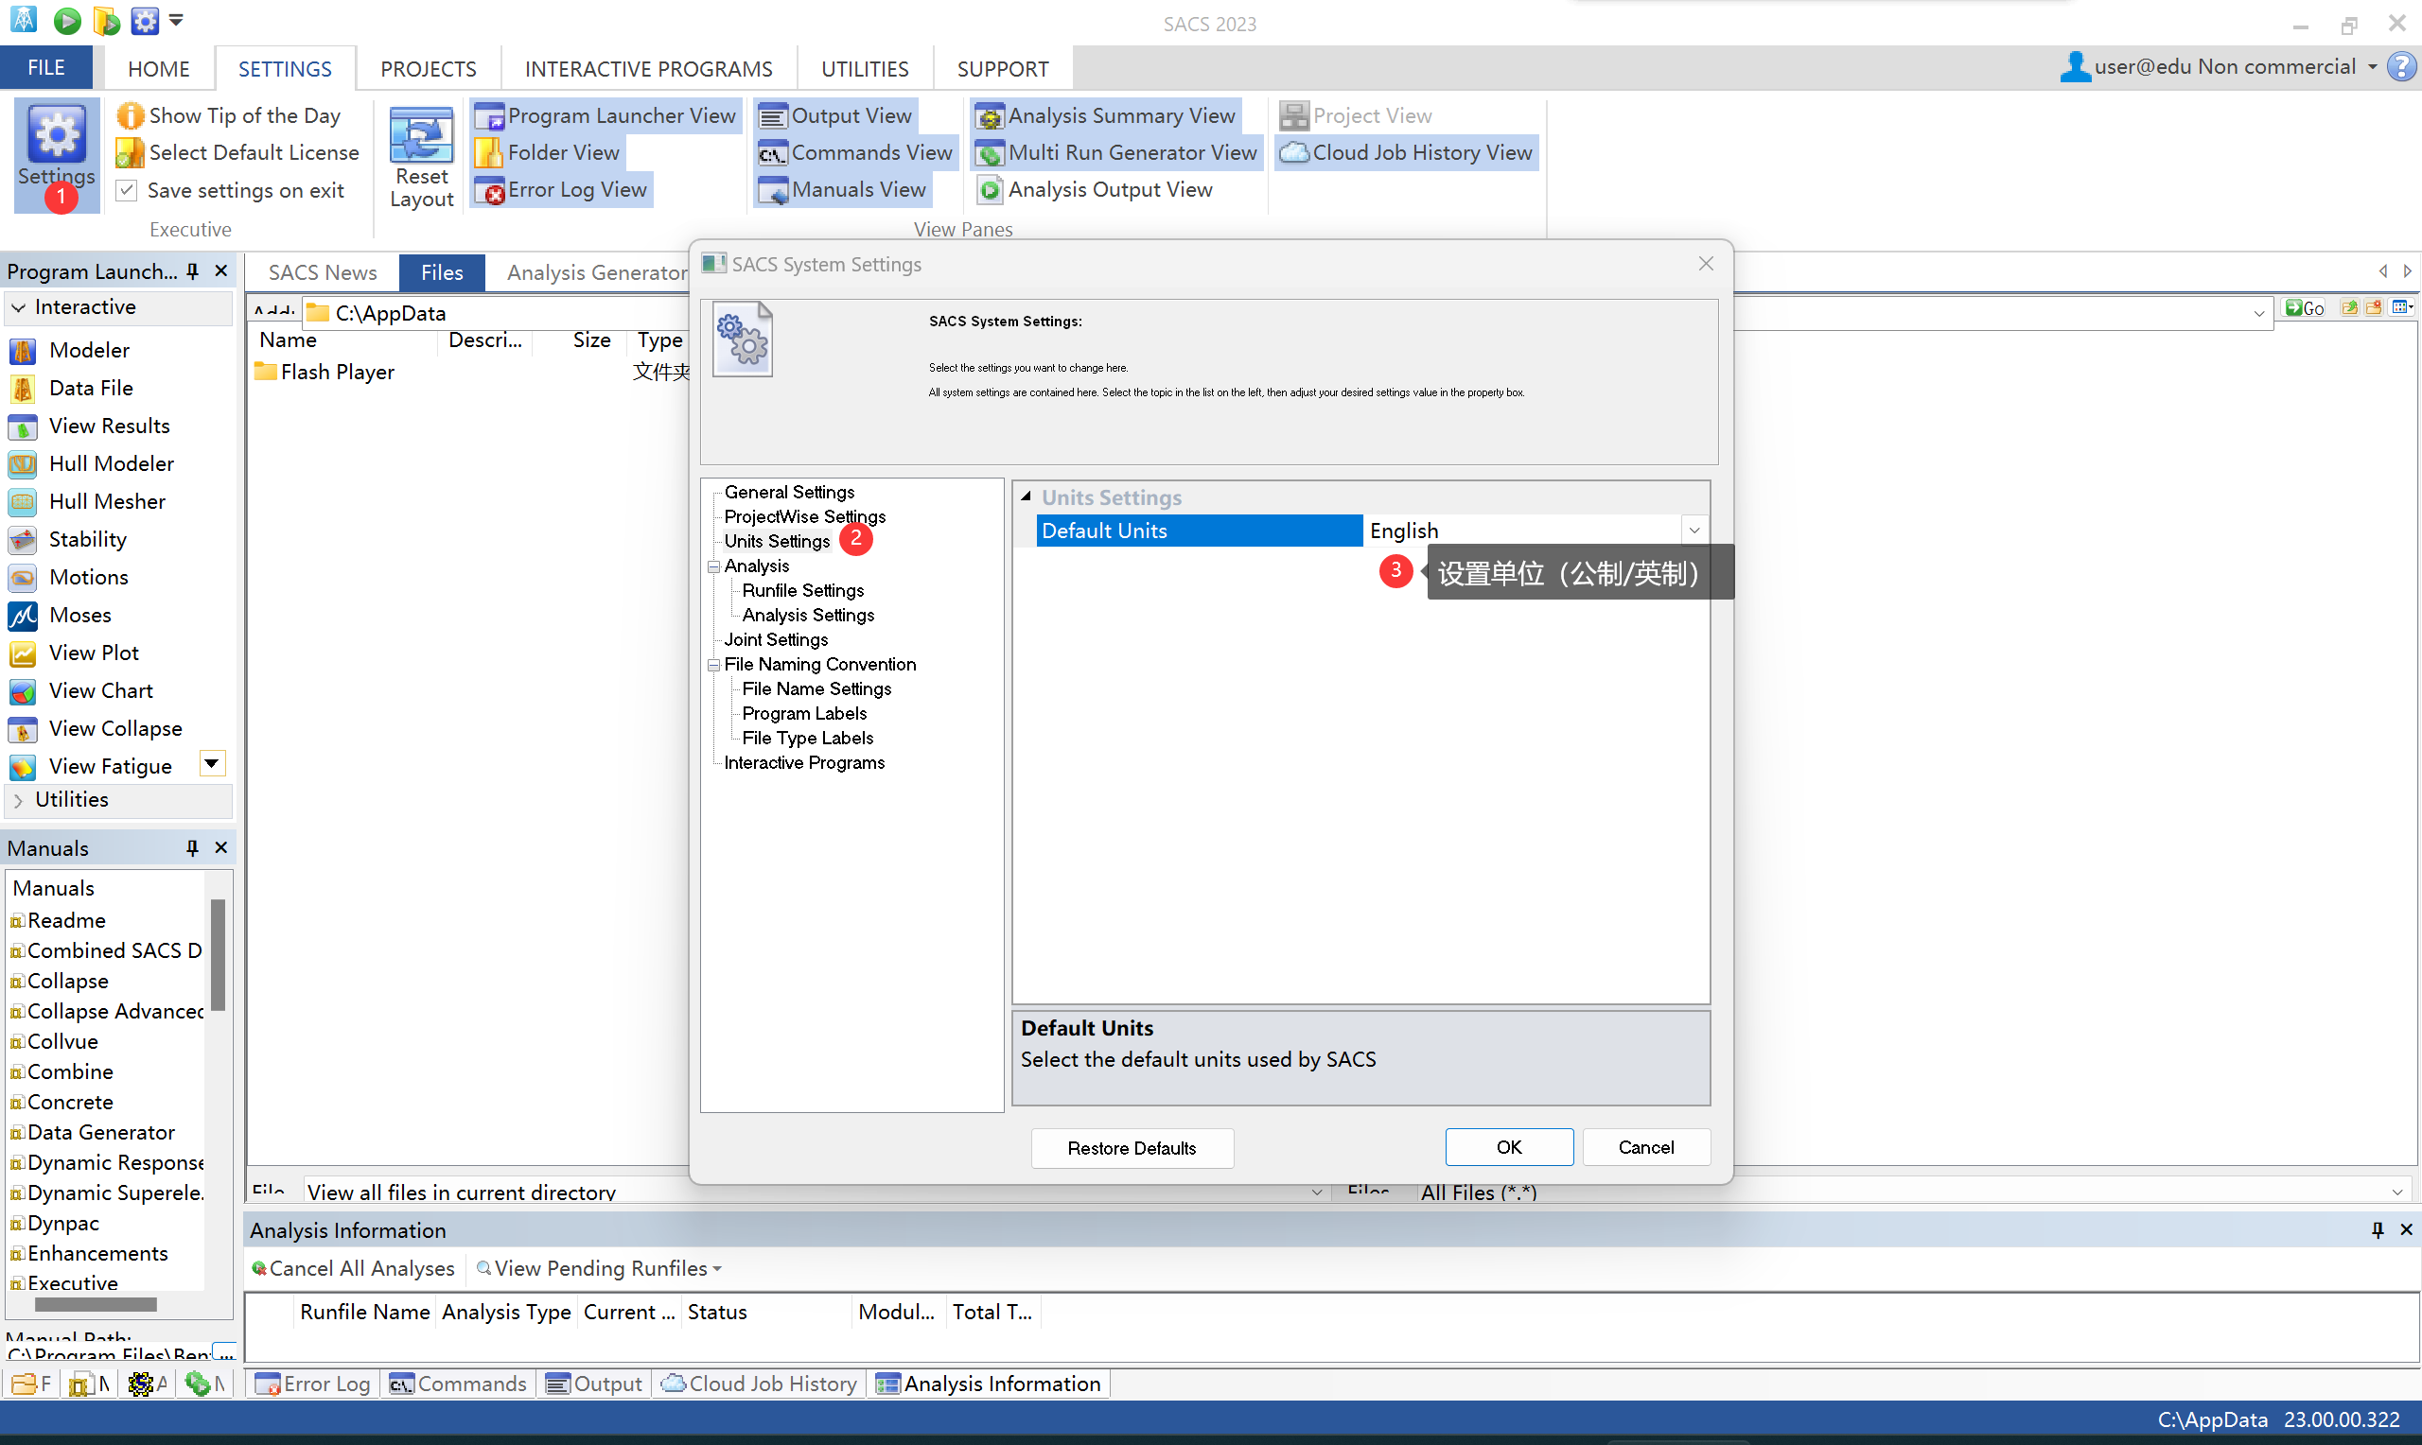Click the Go button in Files toolbar
The height and width of the screenshot is (1445, 2422).
[2304, 308]
